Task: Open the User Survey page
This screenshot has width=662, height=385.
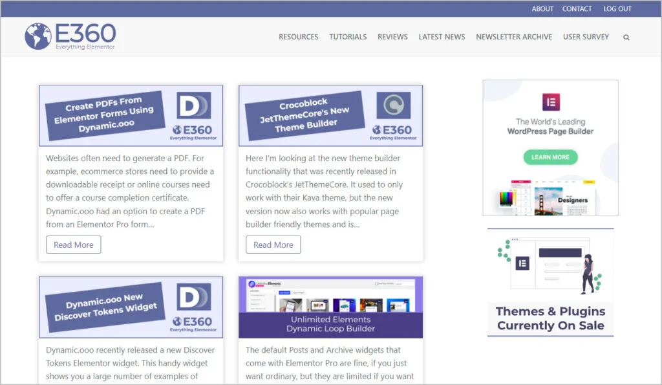Action: coord(586,37)
